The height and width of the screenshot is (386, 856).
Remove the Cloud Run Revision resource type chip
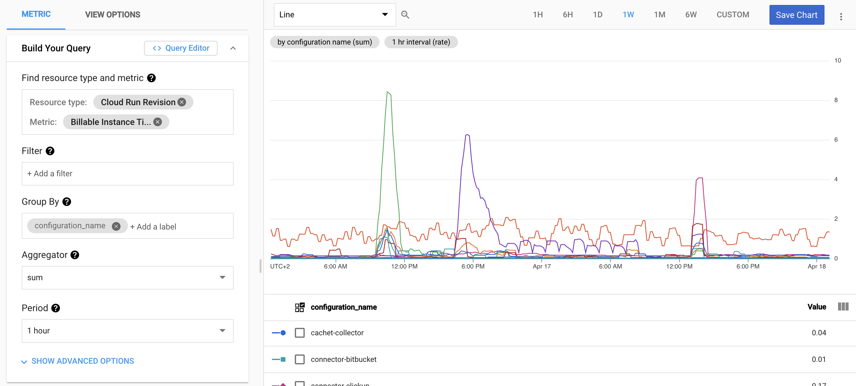(182, 102)
